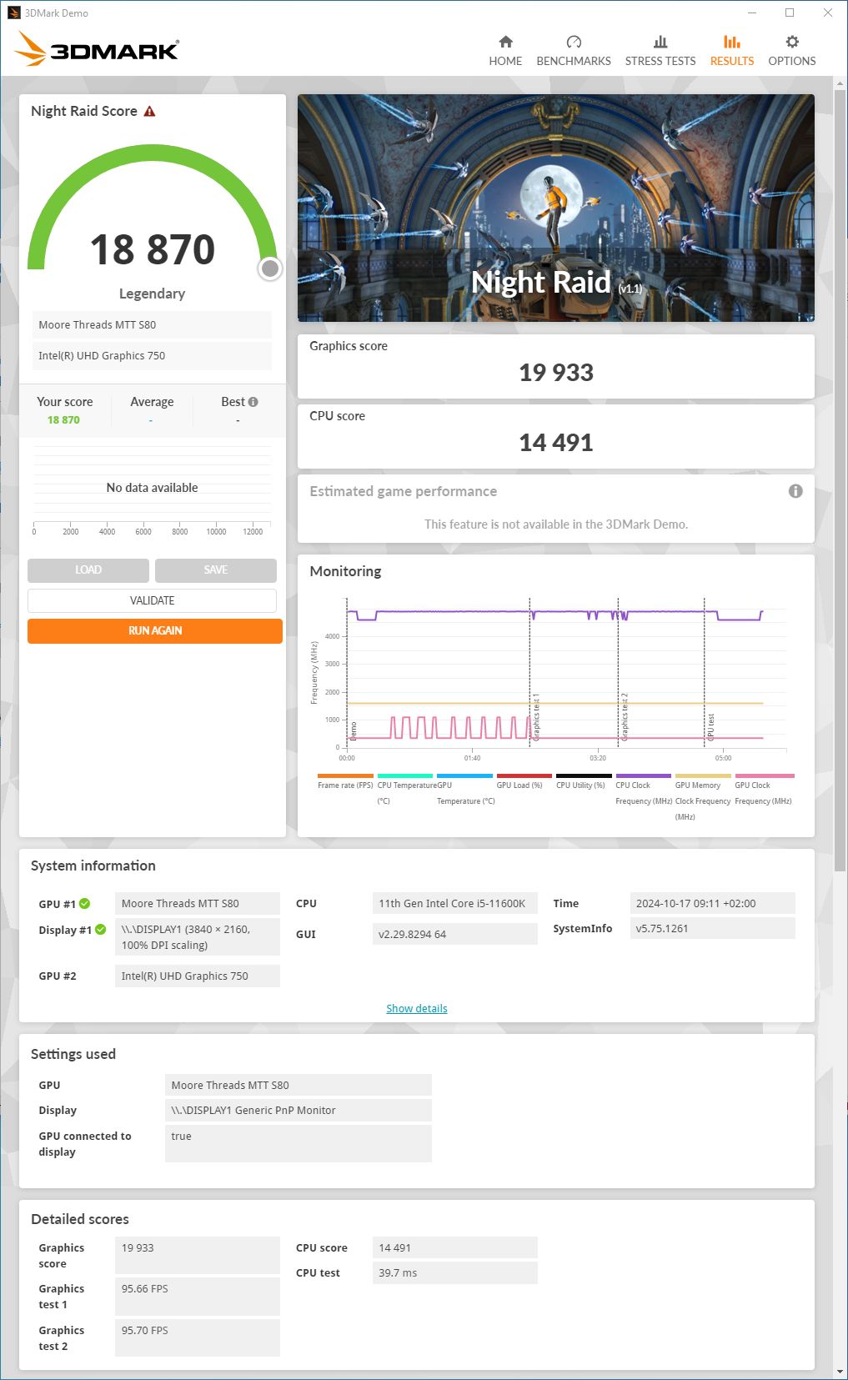Click the info icon next to Best

click(253, 402)
